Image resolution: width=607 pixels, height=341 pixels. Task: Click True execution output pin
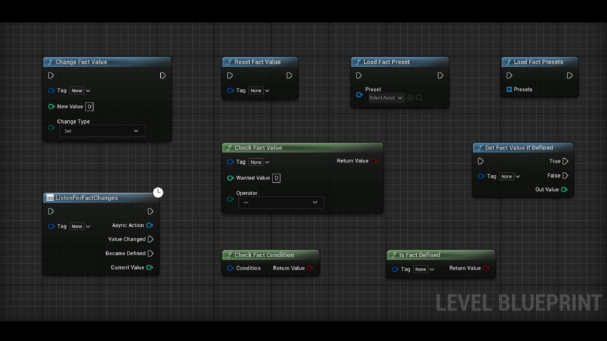565,162
